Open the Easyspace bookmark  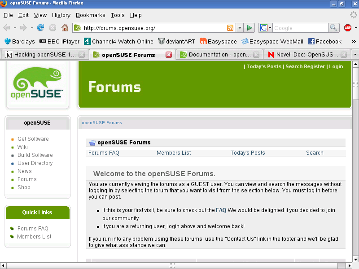point(218,41)
